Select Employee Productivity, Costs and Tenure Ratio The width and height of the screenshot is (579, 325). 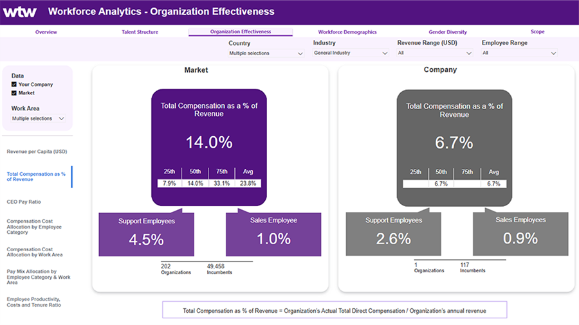pos(33,302)
